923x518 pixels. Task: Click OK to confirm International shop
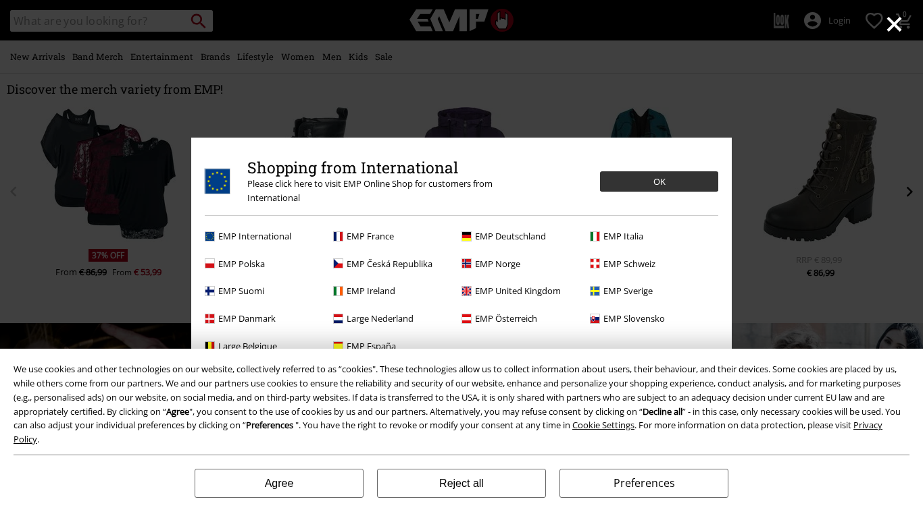659,181
